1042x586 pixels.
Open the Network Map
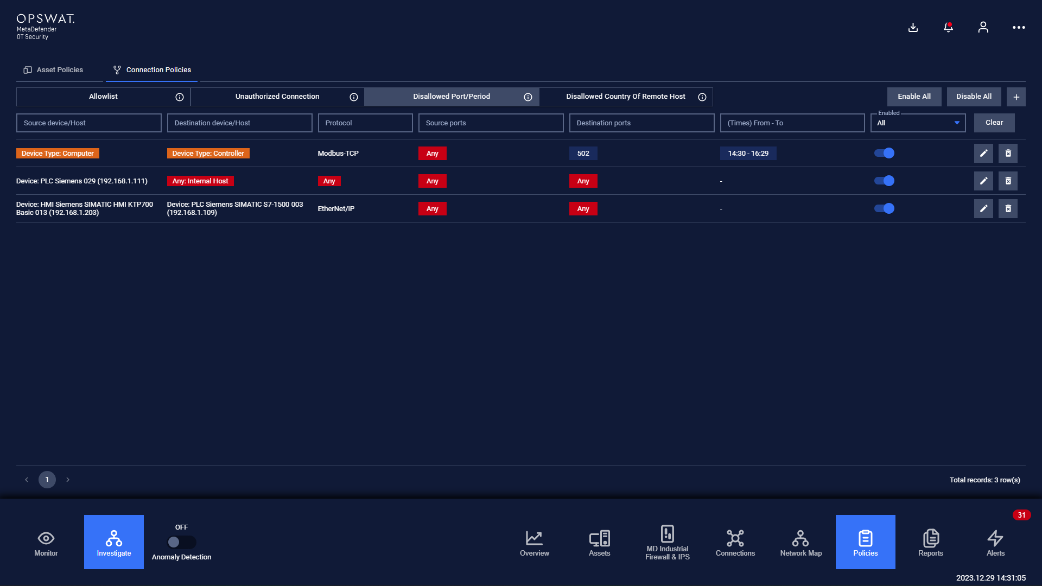click(800, 543)
